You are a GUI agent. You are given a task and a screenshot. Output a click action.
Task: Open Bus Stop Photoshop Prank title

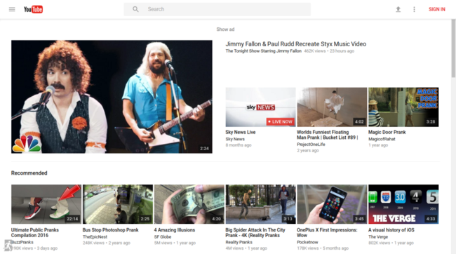[111, 230]
